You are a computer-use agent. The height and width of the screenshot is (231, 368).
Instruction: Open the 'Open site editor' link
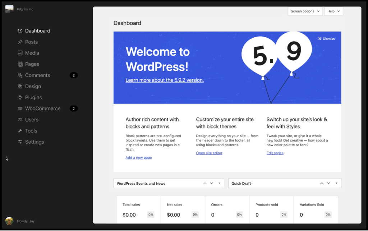(209, 153)
